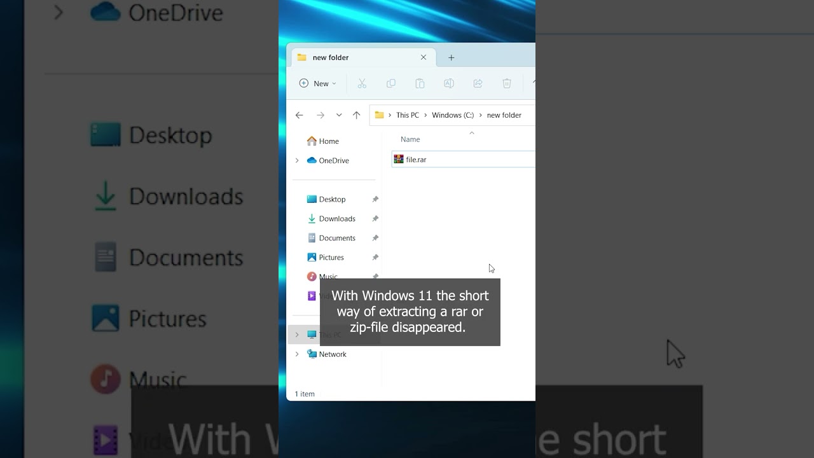Expand the Network tree node

click(x=297, y=354)
